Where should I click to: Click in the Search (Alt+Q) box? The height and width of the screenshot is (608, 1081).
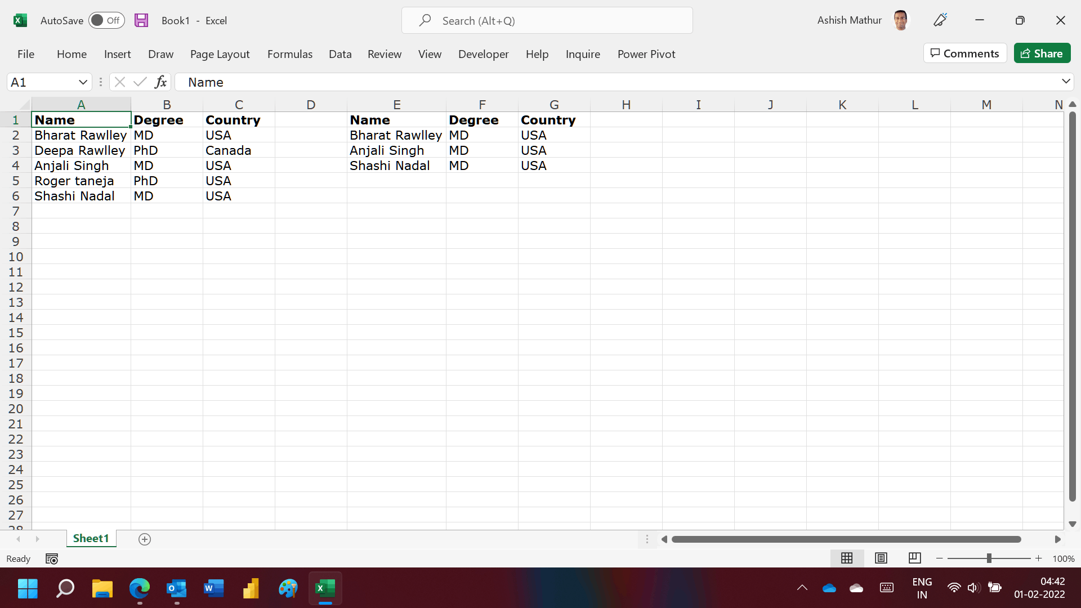click(x=547, y=21)
